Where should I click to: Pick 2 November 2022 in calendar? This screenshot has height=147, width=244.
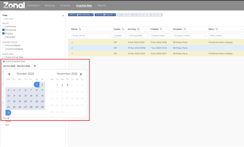pyautogui.click(x=62, y=85)
